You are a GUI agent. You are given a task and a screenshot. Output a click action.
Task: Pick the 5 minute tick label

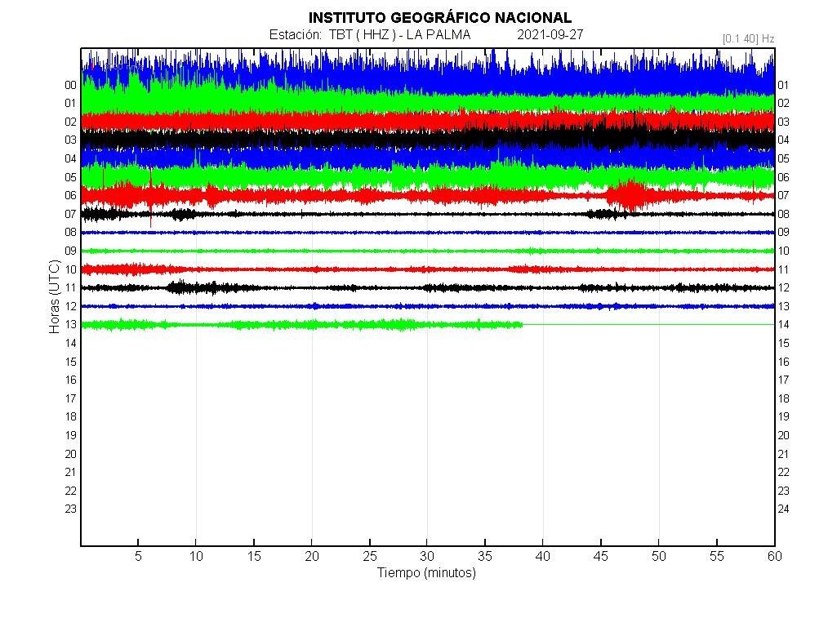click(x=138, y=556)
